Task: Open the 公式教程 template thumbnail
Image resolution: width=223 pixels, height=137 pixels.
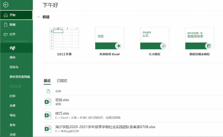Action: [155, 38]
